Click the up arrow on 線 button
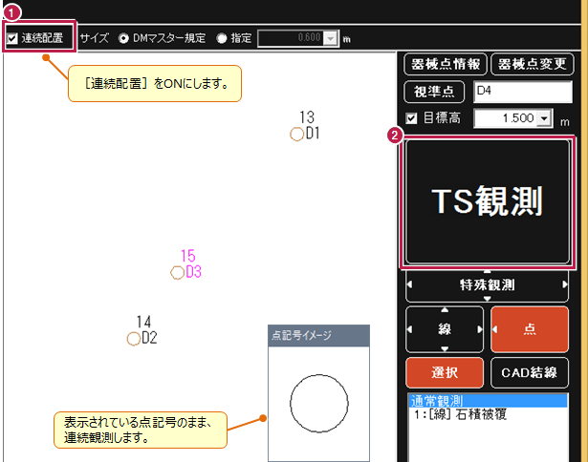588x462 pixels. 445,310
